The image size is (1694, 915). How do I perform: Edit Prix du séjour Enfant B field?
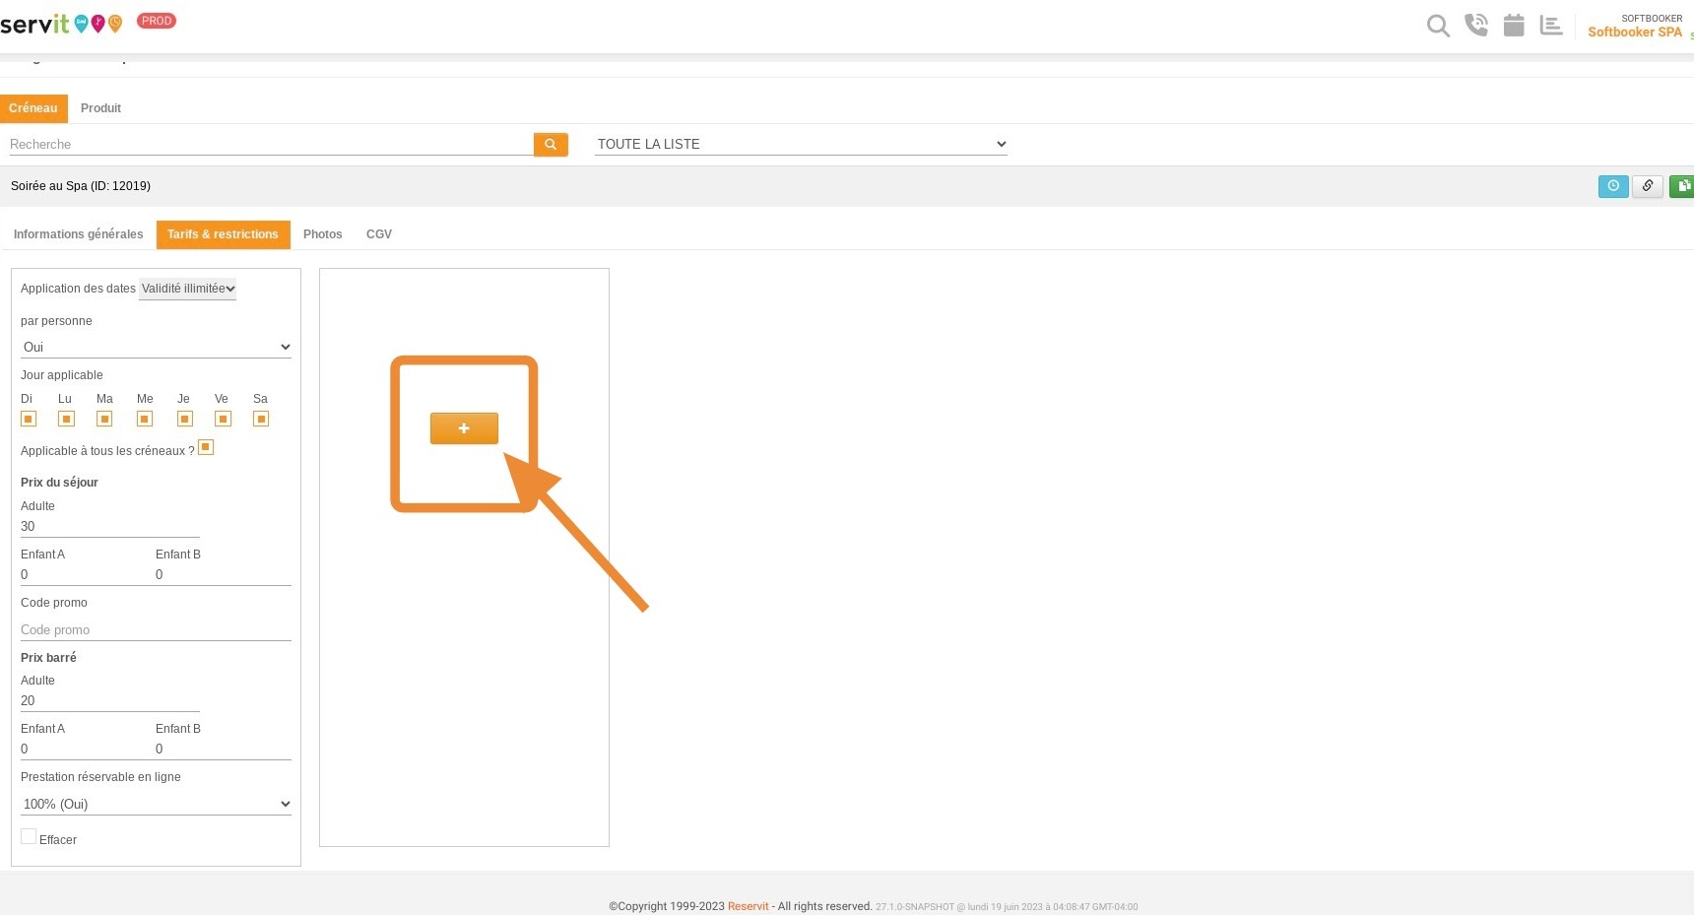(x=224, y=574)
